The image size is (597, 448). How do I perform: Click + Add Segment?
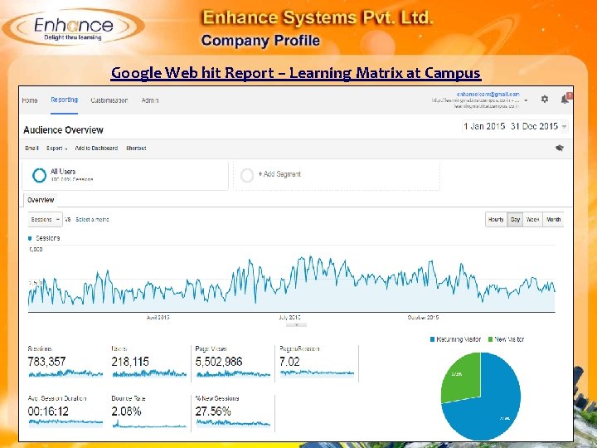[279, 174]
